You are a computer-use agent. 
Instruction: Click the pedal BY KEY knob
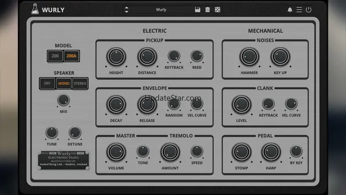coord(296,151)
